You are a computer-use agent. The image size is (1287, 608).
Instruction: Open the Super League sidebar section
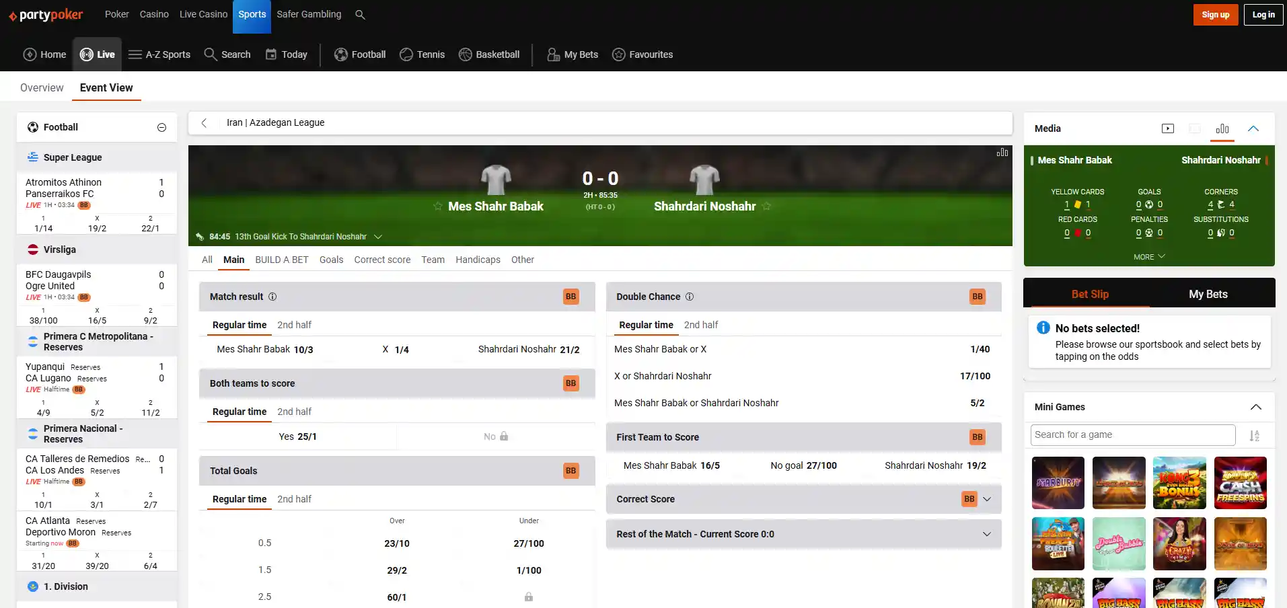coord(97,157)
